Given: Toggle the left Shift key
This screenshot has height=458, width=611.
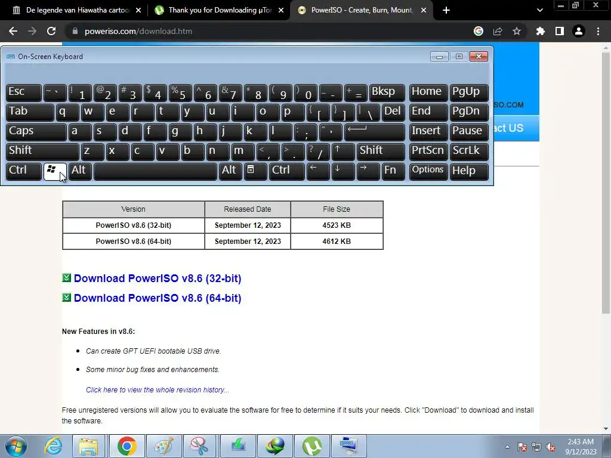Looking at the screenshot, I should point(42,152).
